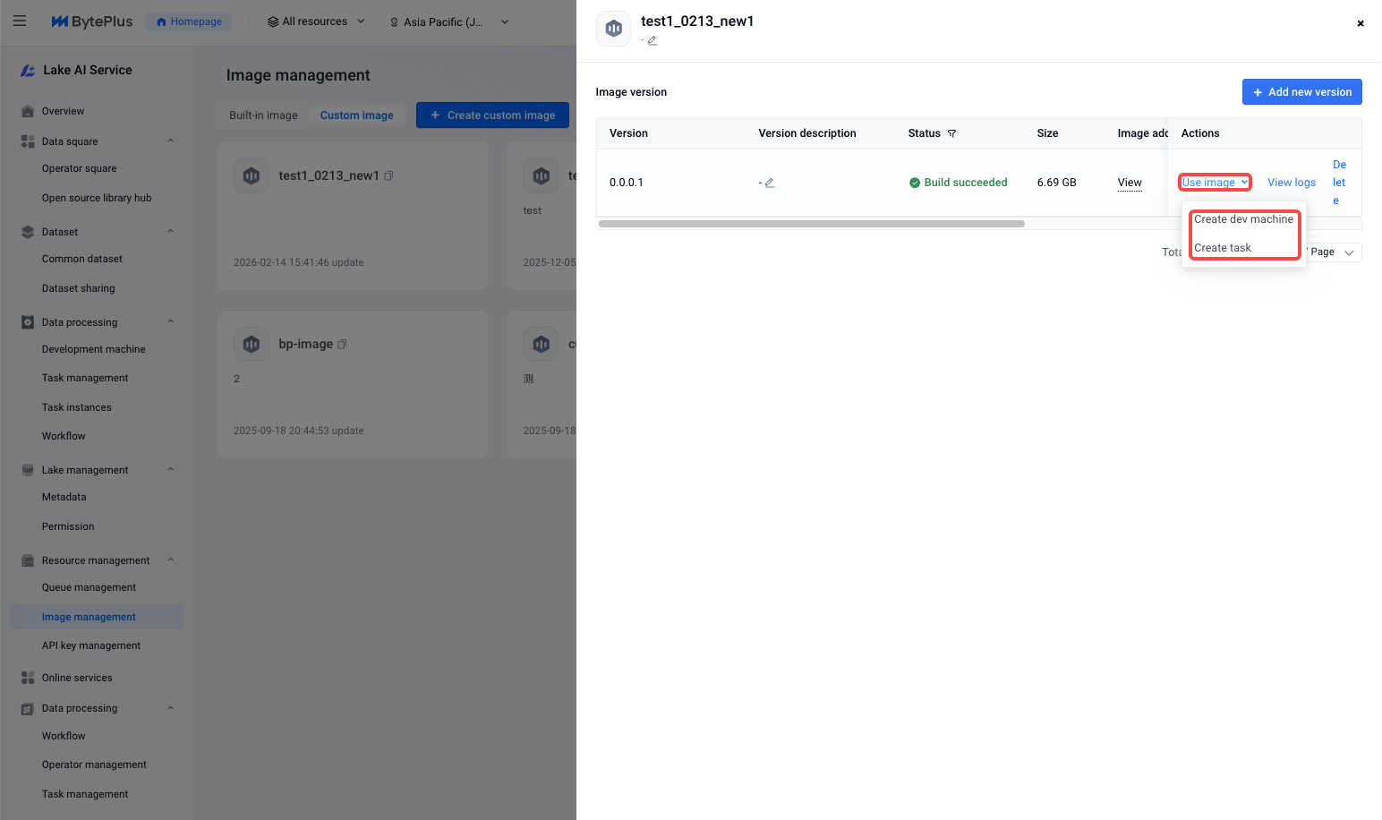Click the View logs link
Image resolution: width=1382 pixels, height=820 pixels.
(1291, 183)
